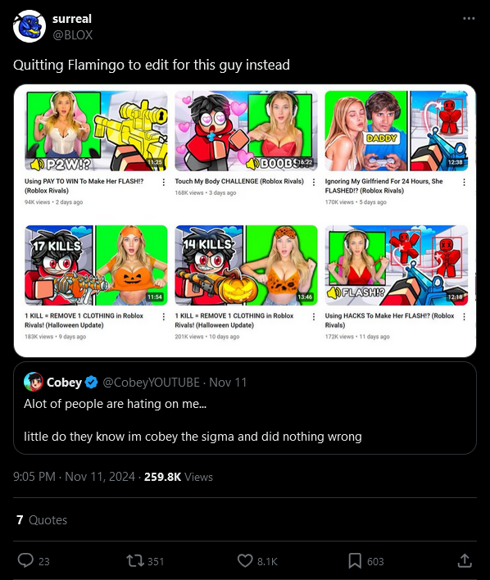This screenshot has width=490, height=580.
Task: Open the 7 Quotes link
Action: point(42,519)
